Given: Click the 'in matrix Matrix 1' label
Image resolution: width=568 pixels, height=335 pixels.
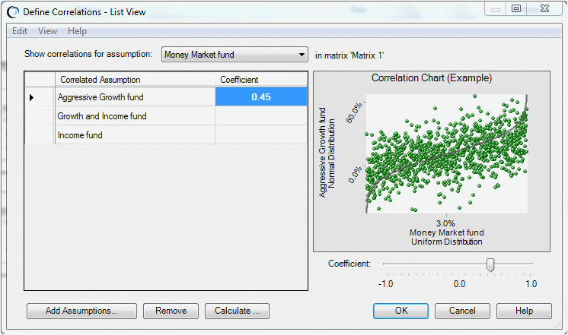Looking at the screenshot, I should coord(349,55).
